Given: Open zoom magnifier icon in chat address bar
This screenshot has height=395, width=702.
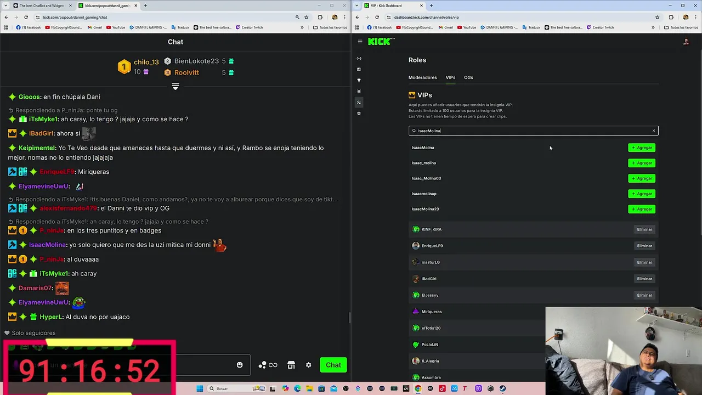Looking at the screenshot, I should [297, 17].
